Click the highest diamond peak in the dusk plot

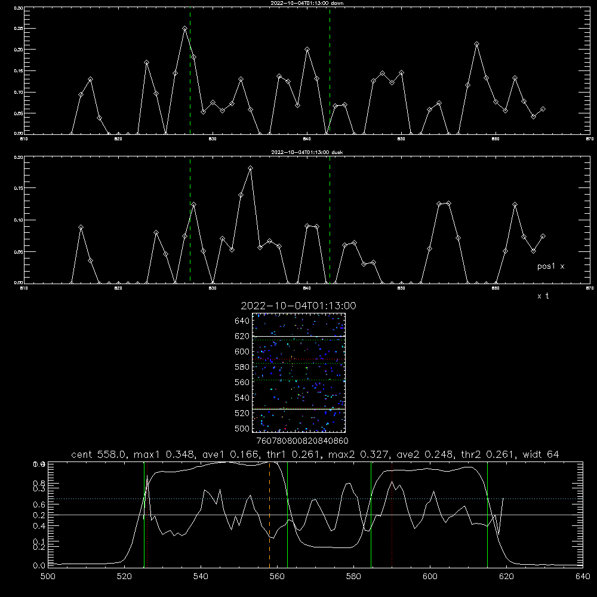(x=251, y=168)
